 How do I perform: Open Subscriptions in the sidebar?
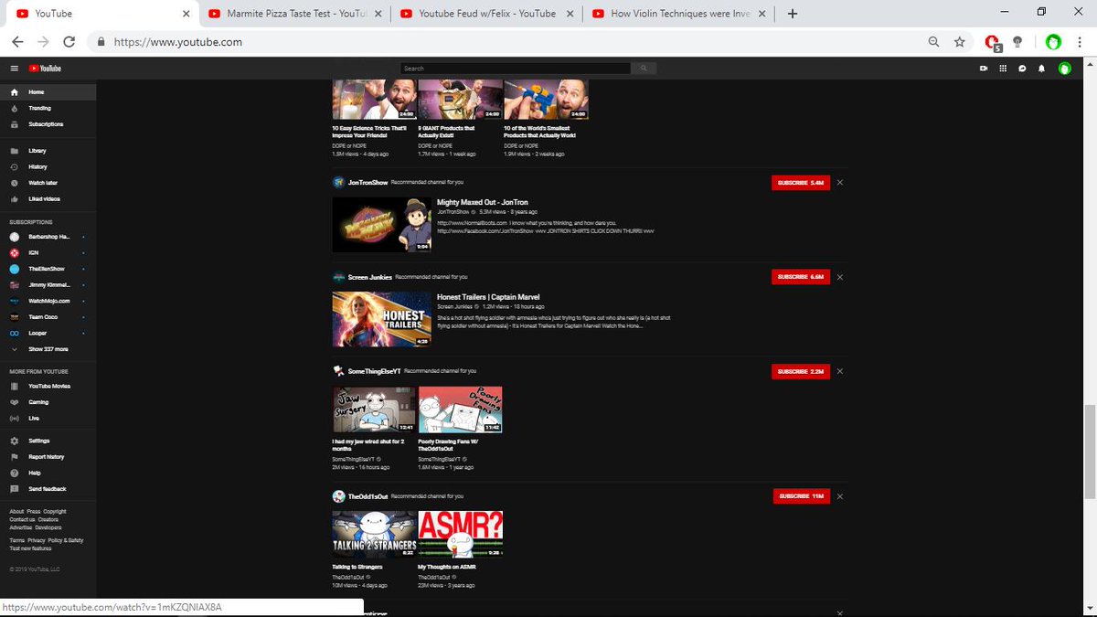(48, 124)
